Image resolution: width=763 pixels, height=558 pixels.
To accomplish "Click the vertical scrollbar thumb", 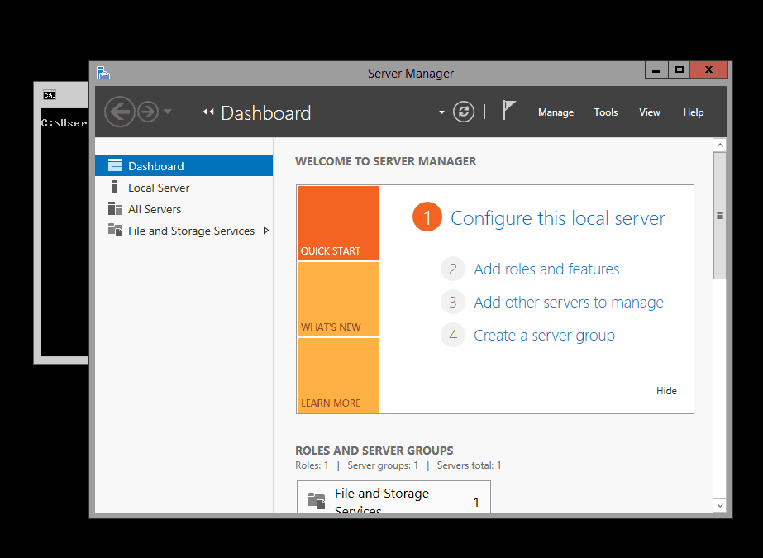I will [720, 216].
